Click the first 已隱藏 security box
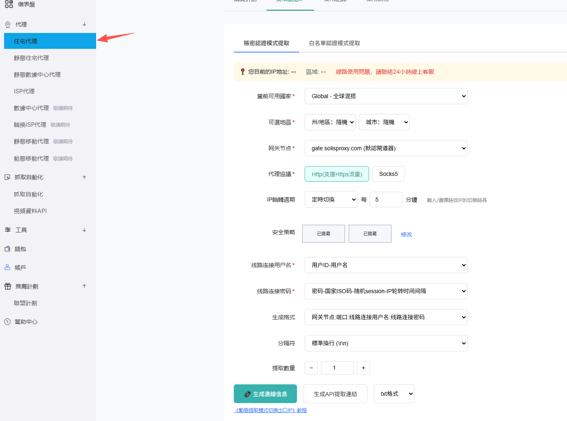 (323, 234)
